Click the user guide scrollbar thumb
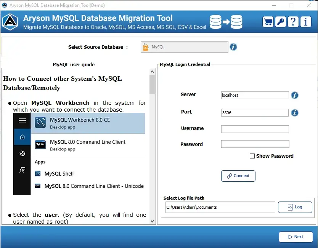The image size is (318, 248). tap(152, 84)
